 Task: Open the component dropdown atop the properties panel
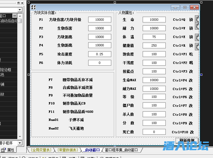click(x=20, y=10)
